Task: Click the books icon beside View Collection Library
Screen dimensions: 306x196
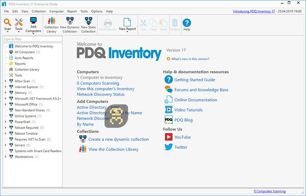Action: point(83,149)
